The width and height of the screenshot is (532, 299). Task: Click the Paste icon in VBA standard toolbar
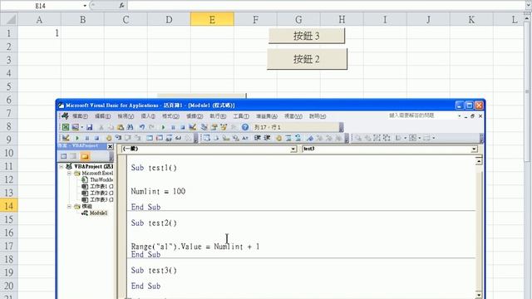pos(120,127)
